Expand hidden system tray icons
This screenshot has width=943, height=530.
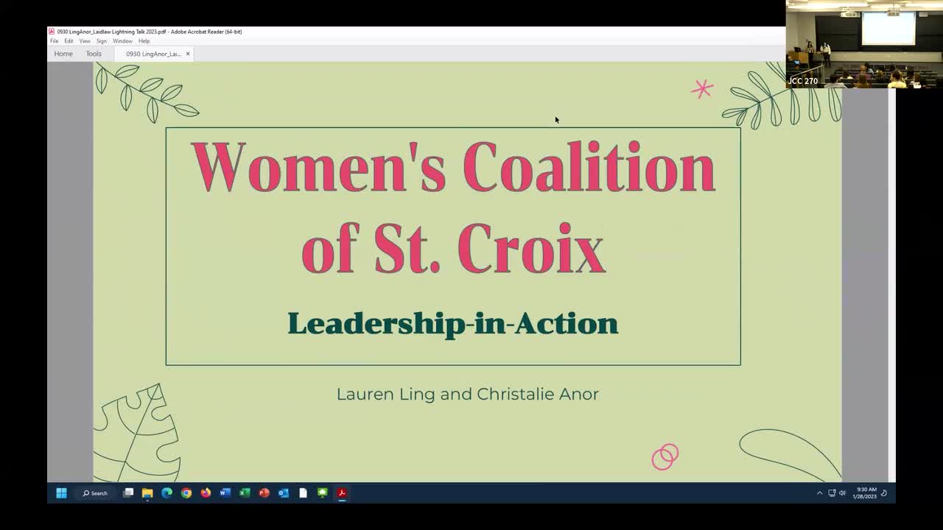pos(820,493)
